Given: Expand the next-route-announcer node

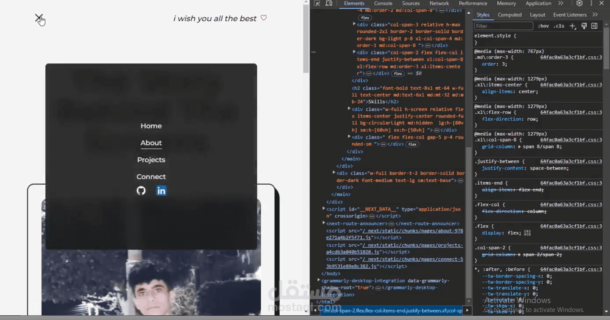Looking at the screenshot, I should (324, 223).
